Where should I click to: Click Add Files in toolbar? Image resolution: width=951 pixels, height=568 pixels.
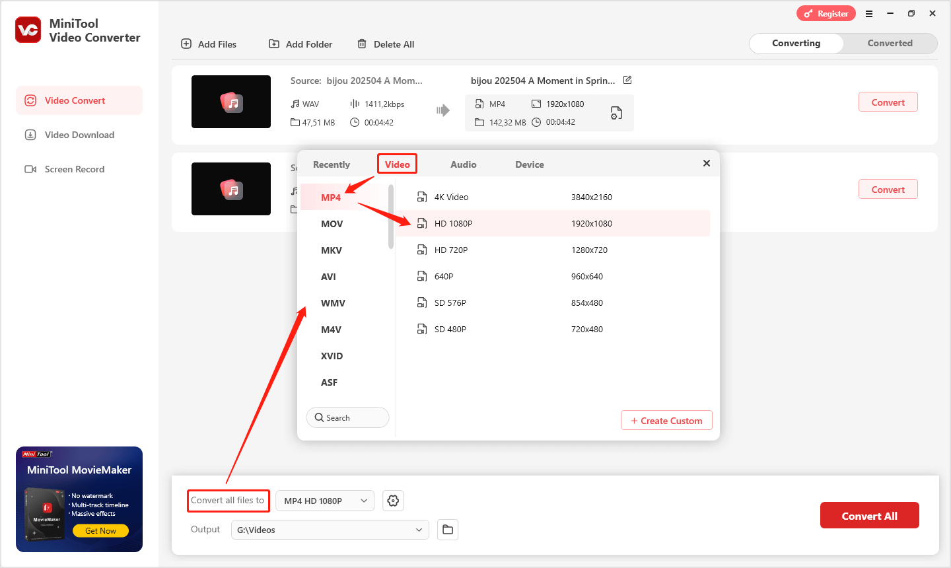[x=209, y=44]
